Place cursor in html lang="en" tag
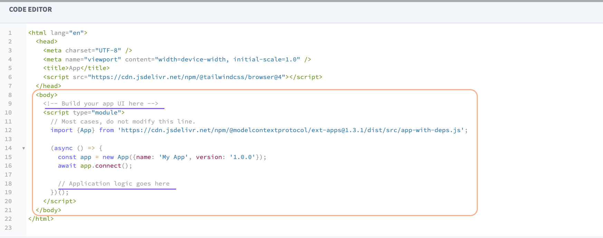Viewport: 603px width, 238px height. pos(58,33)
